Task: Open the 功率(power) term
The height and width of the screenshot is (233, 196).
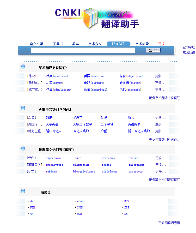Action: (55, 83)
